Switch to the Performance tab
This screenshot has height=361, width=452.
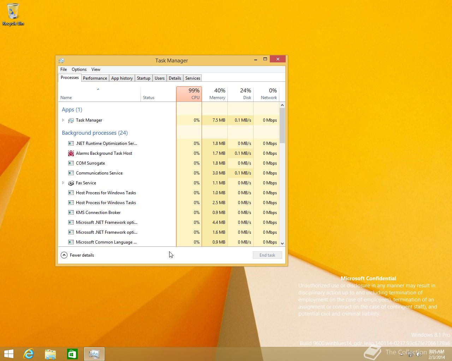95,78
